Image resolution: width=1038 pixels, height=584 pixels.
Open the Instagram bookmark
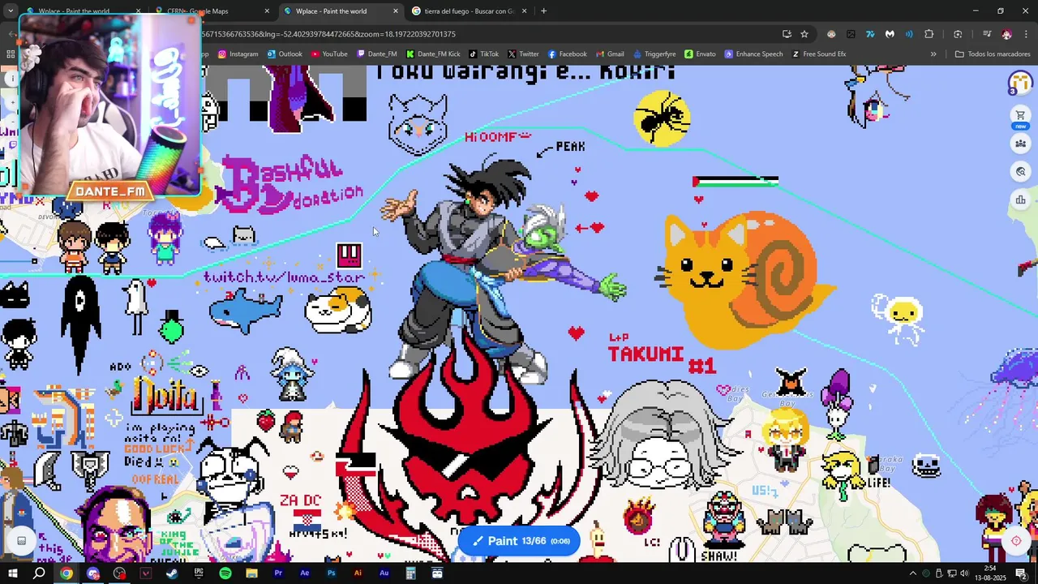click(238, 54)
